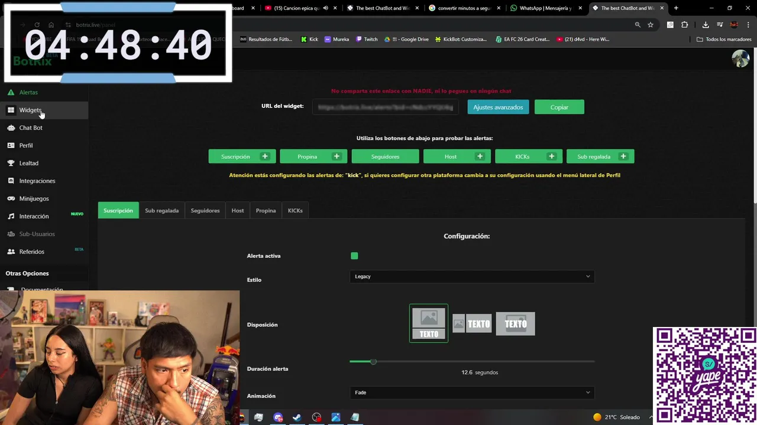
Task: Click plus icon on Sub regalada test button
Action: coord(623,156)
